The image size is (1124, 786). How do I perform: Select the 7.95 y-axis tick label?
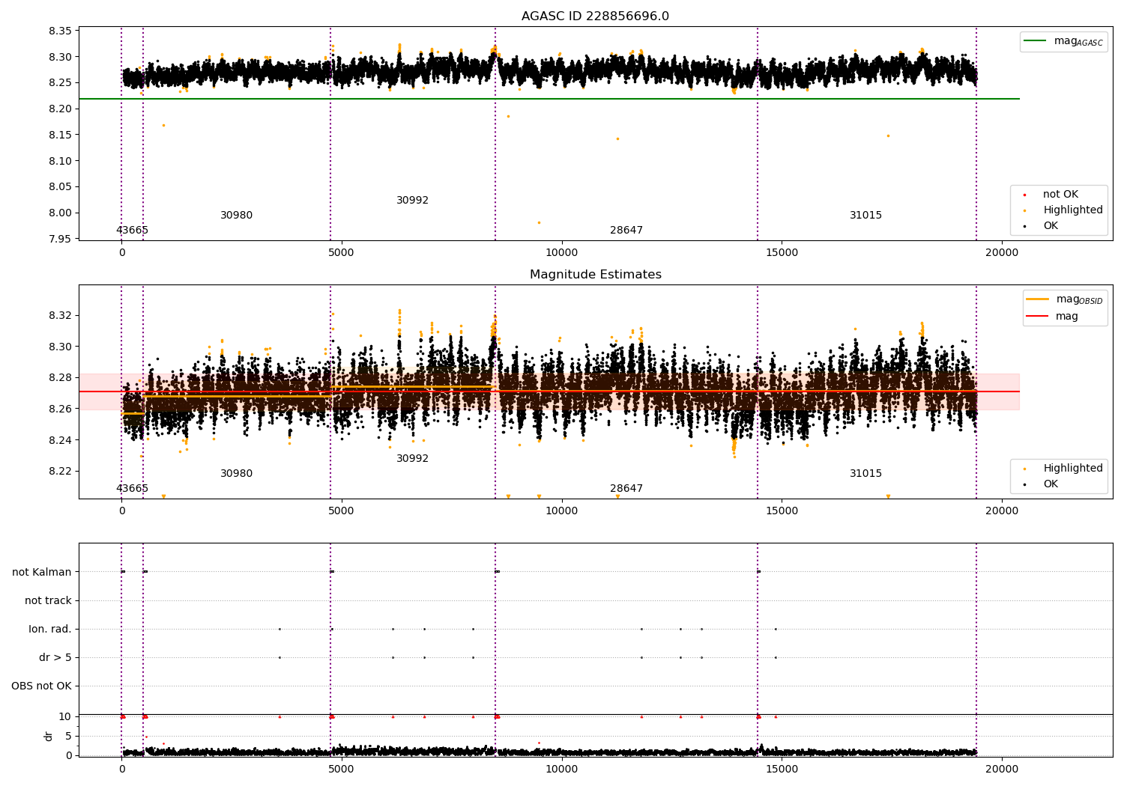(61, 239)
